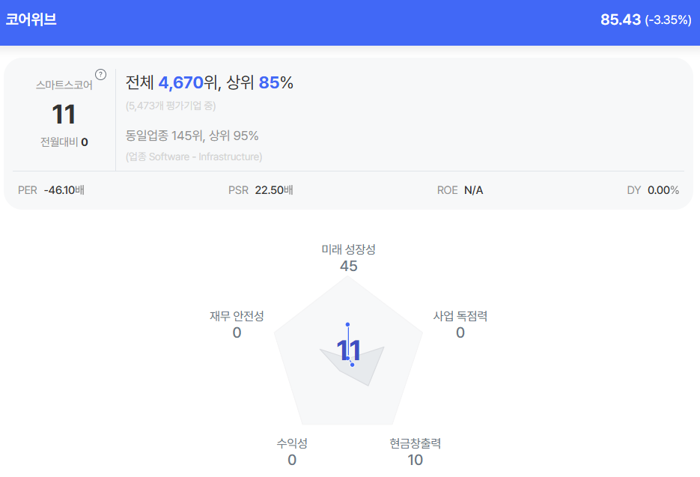Image resolution: width=700 pixels, height=477 pixels.
Task: Click the PSR 22.50배 metric
Action: (x=261, y=190)
